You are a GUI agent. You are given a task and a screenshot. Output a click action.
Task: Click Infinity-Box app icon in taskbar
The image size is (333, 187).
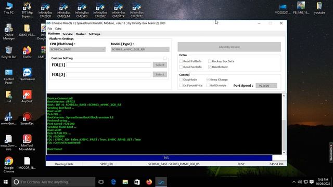tap(161, 182)
